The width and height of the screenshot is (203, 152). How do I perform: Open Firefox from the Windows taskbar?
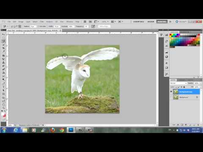coord(52,130)
